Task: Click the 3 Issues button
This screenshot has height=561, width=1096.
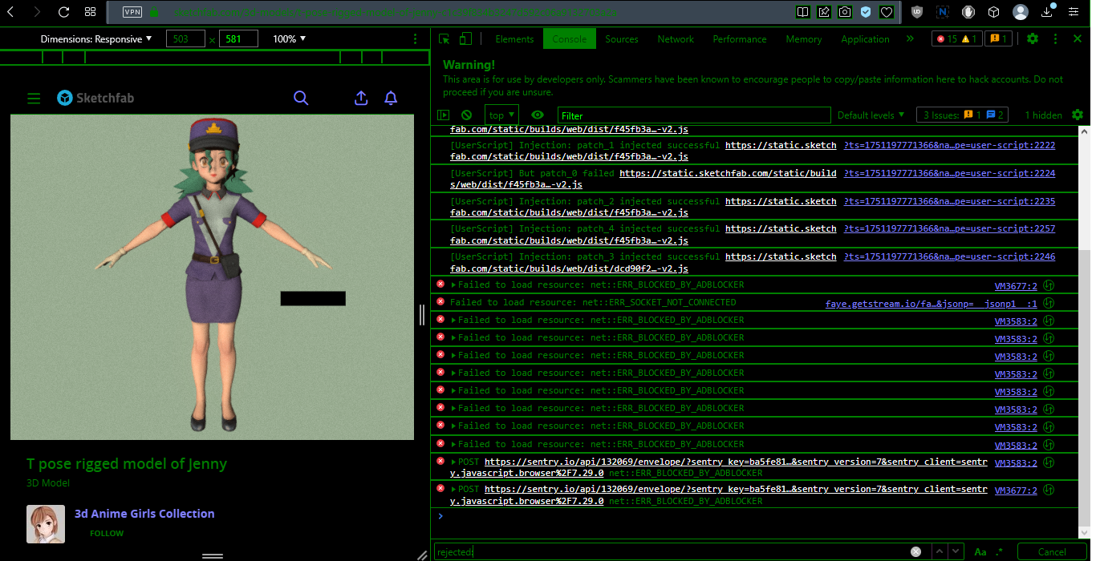Action: (962, 115)
